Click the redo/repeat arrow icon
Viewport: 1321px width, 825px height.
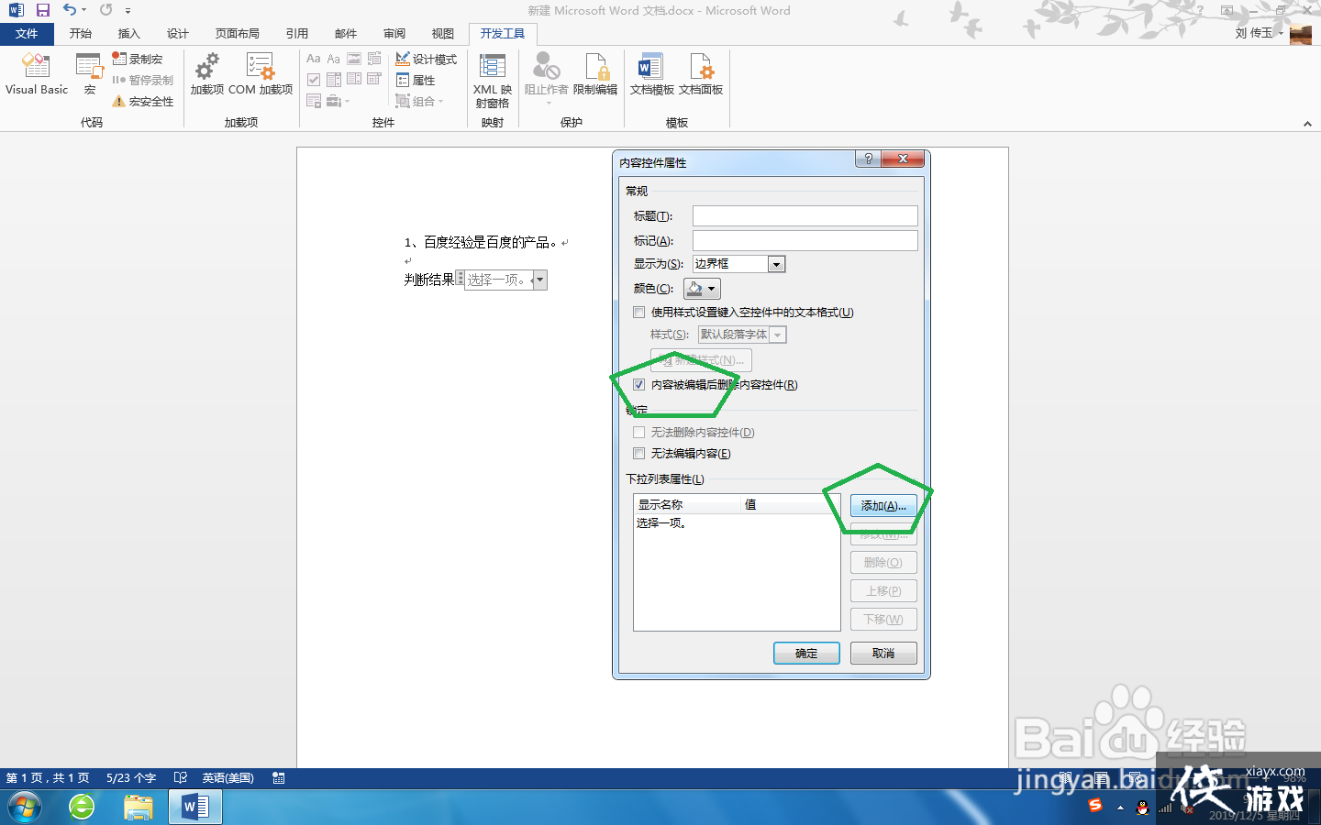click(106, 10)
